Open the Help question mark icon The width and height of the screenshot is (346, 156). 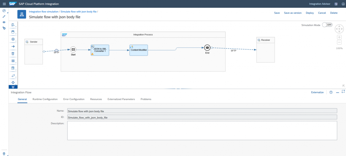click(331, 92)
